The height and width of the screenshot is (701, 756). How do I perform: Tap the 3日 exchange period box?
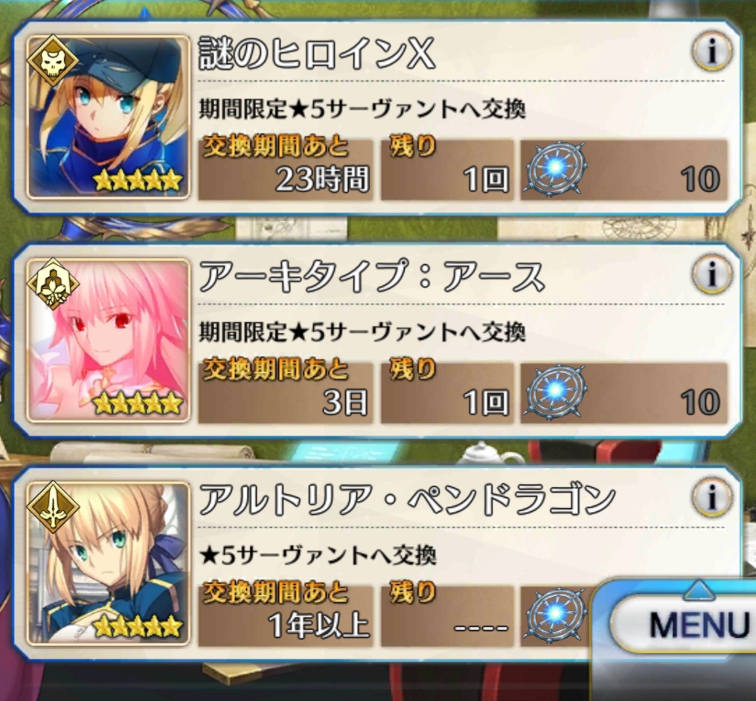[286, 393]
